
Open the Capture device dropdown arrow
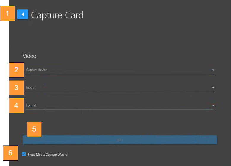pyautogui.click(x=213, y=70)
